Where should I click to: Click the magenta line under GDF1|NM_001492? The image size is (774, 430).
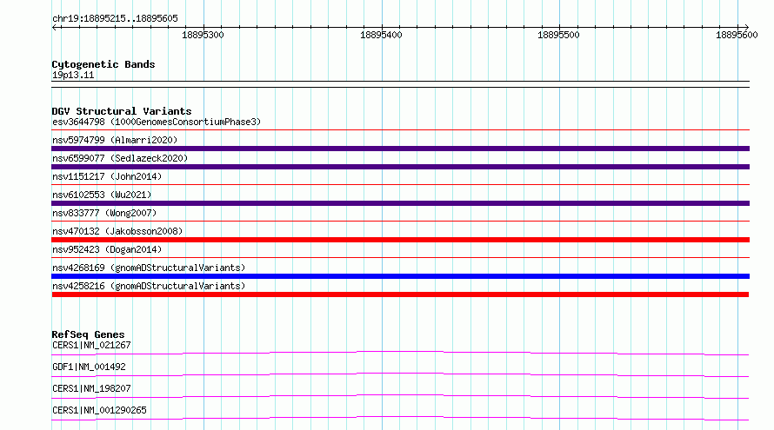pos(400,374)
